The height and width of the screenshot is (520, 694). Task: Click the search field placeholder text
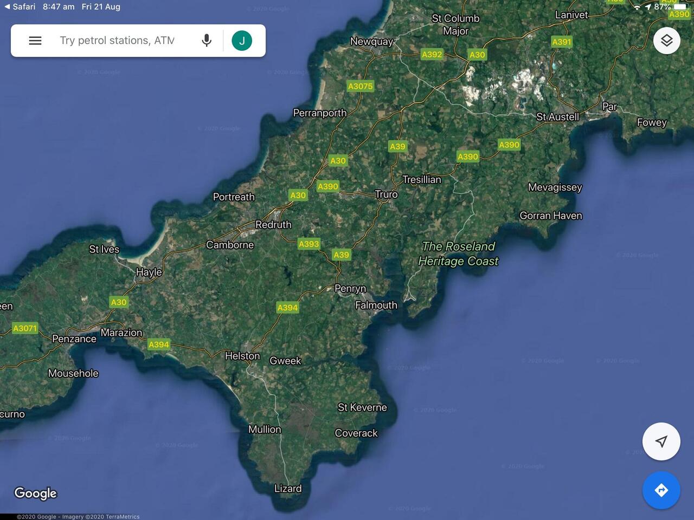point(117,41)
